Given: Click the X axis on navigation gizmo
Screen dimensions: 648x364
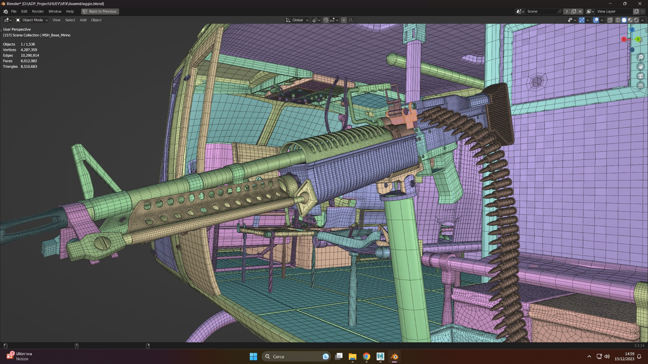Looking at the screenshot, I should point(624,39).
